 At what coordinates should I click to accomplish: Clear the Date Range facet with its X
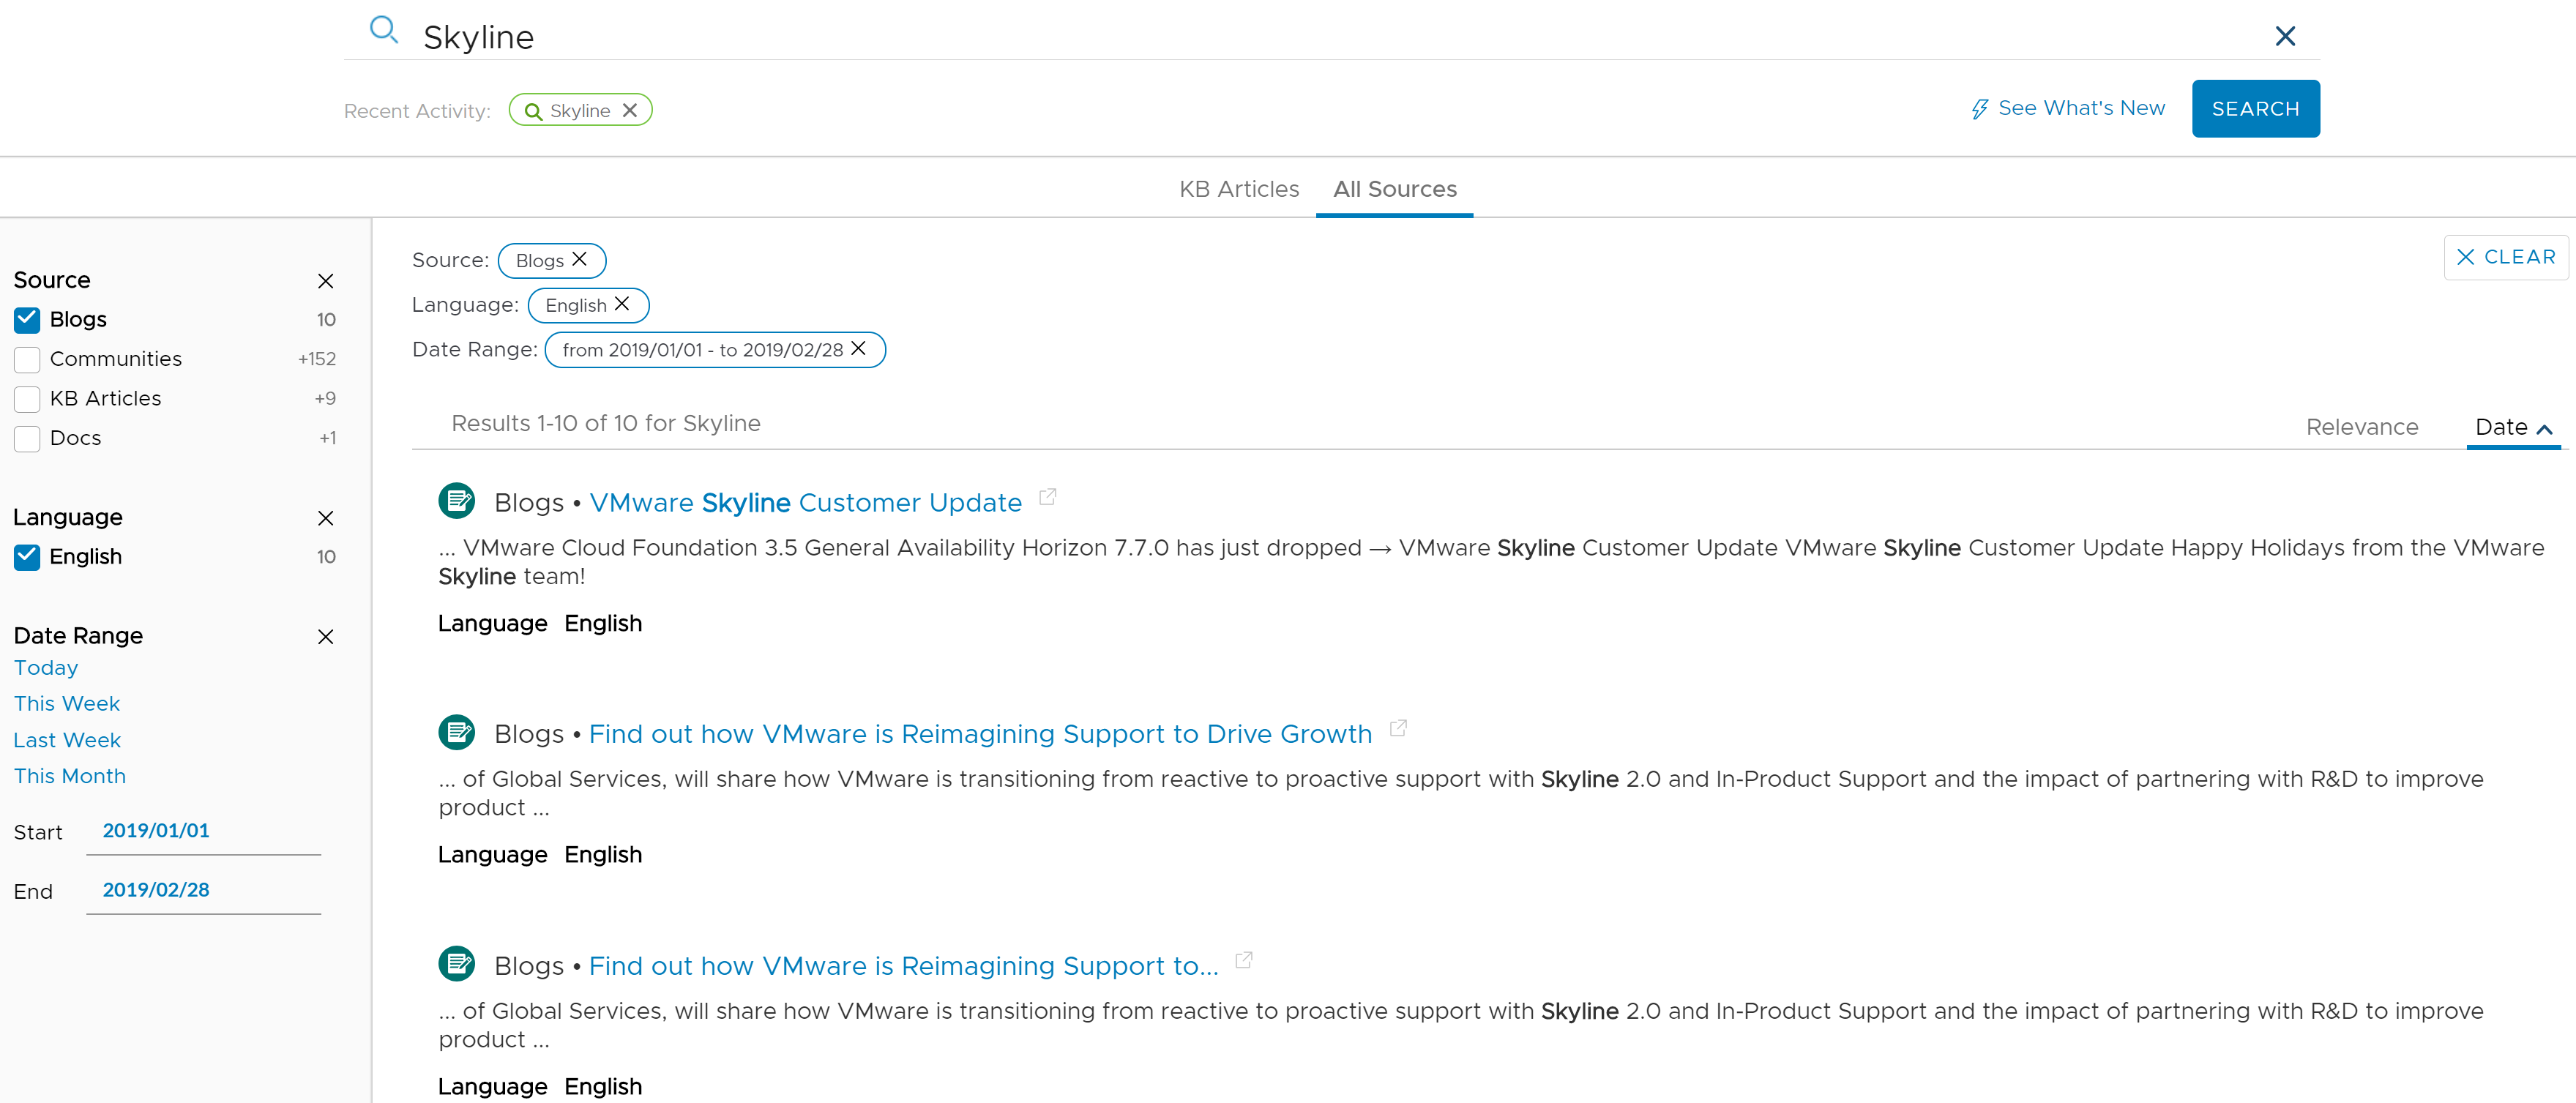[x=326, y=636]
